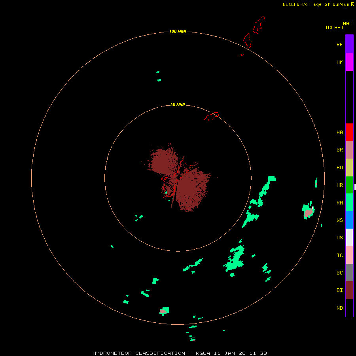Select the IC light pink legend swatch

(349, 255)
